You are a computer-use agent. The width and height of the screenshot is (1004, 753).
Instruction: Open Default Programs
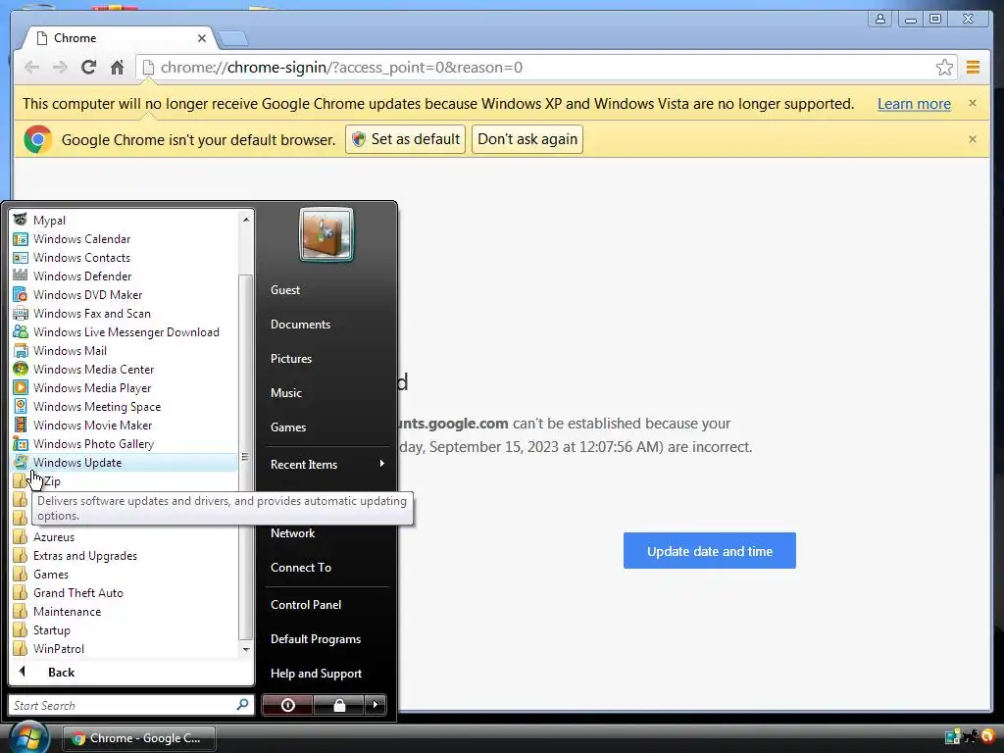click(315, 639)
